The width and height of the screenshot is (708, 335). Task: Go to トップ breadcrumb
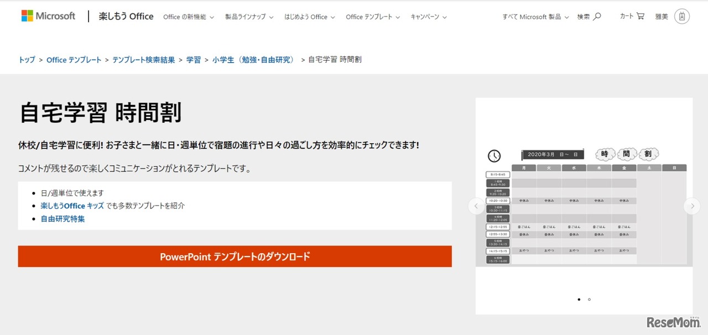point(27,60)
